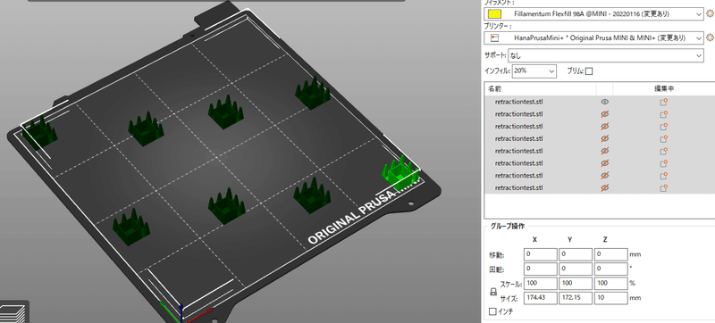Click the edit icon of the last retractiontest.stl row
The image size is (715, 323).
coord(663,188)
